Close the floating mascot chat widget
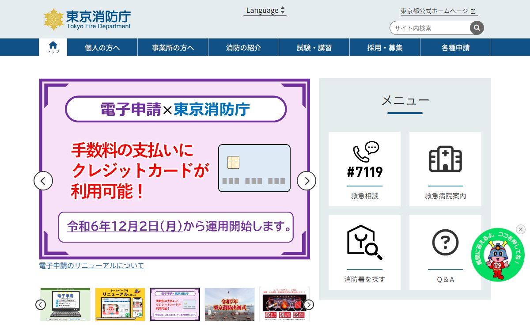Viewport: 530px width, 327px height. (521, 229)
